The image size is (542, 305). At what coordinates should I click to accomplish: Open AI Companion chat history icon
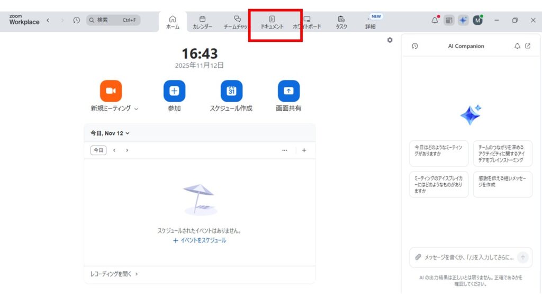pyautogui.click(x=414, y=46)
